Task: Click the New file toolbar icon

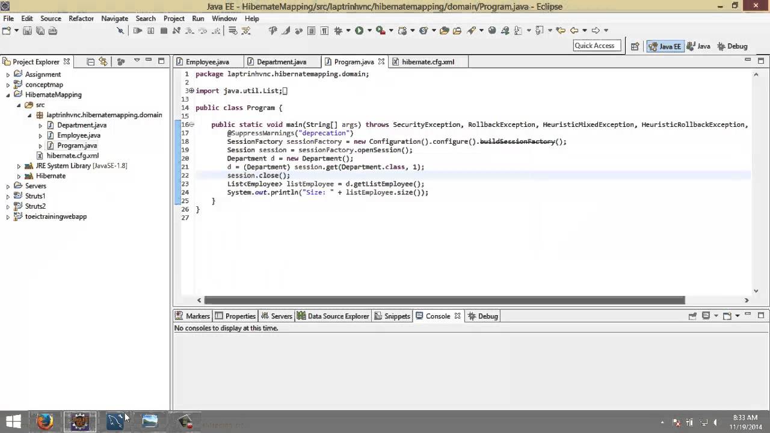Action: (x=7, y=31)
